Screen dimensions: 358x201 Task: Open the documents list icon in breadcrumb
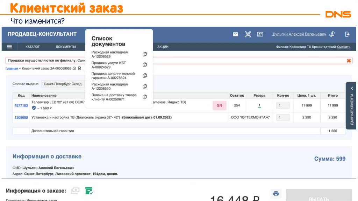[79, 68]
